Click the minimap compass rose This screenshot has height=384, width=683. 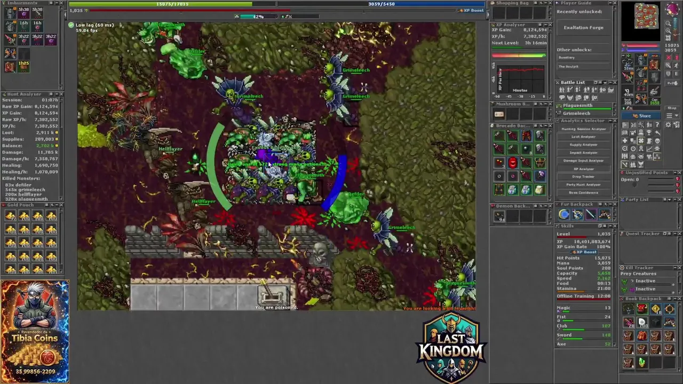pyautogui.click(x=672, y=9)
